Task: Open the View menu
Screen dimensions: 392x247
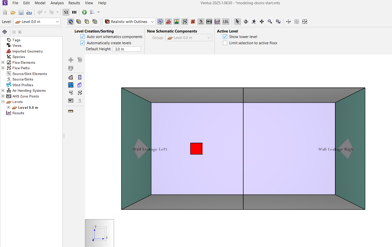Action: [x=89, y=3]
